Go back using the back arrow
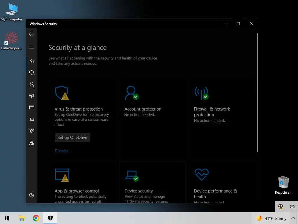This screenshot has height=224, width=298. point(31,34)
